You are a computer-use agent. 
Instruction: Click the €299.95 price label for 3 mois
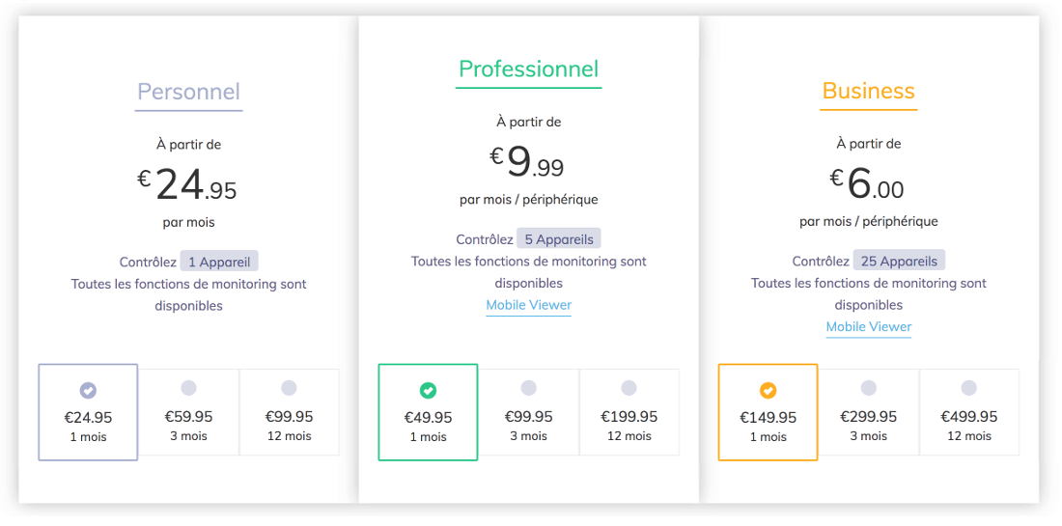pos(868,417)
